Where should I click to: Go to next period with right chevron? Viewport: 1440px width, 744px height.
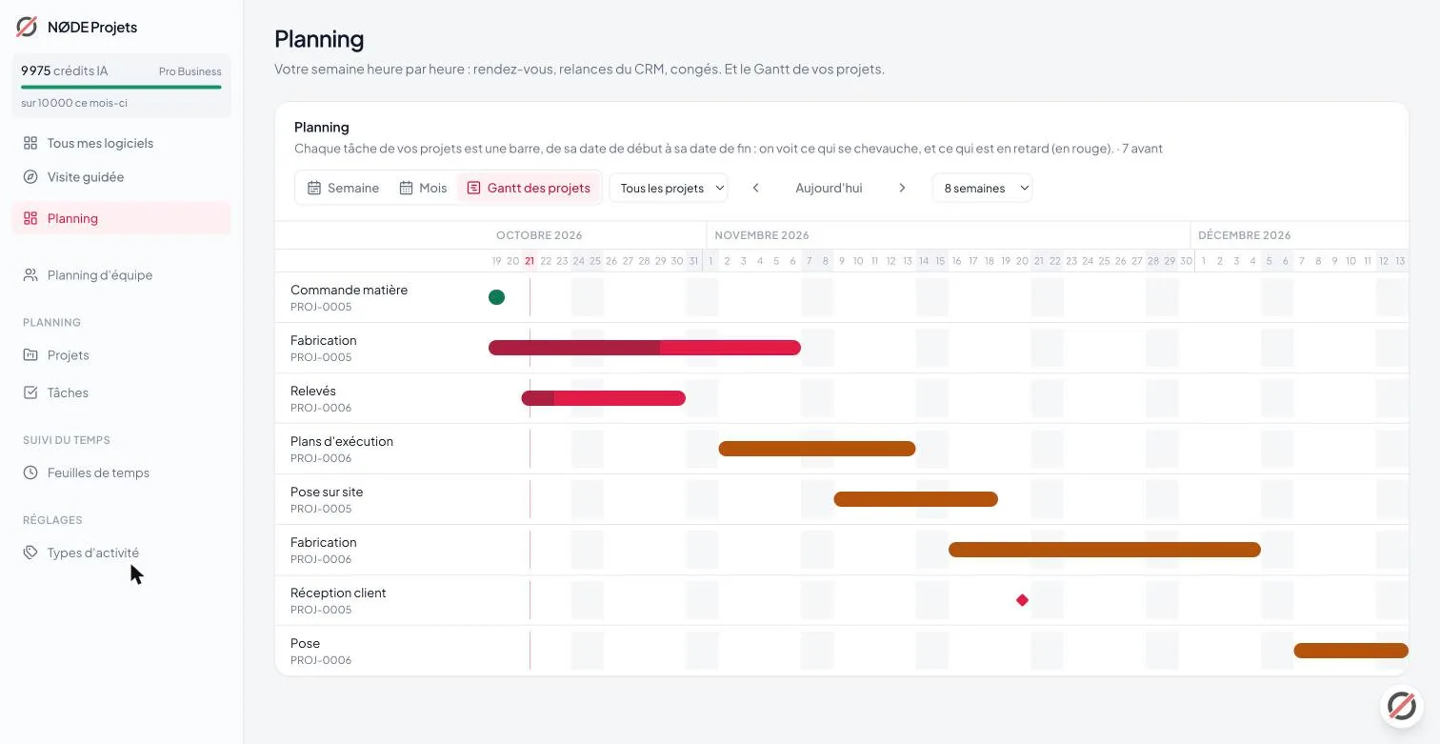tap(902, 188)
